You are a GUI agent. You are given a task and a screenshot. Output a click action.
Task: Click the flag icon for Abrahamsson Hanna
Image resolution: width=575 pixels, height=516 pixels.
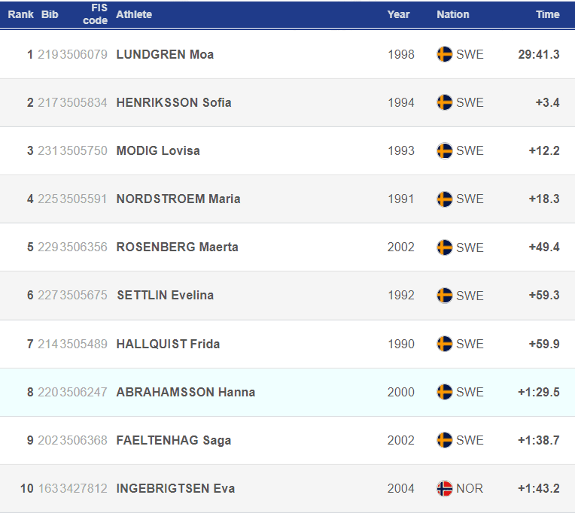[445, 392]
